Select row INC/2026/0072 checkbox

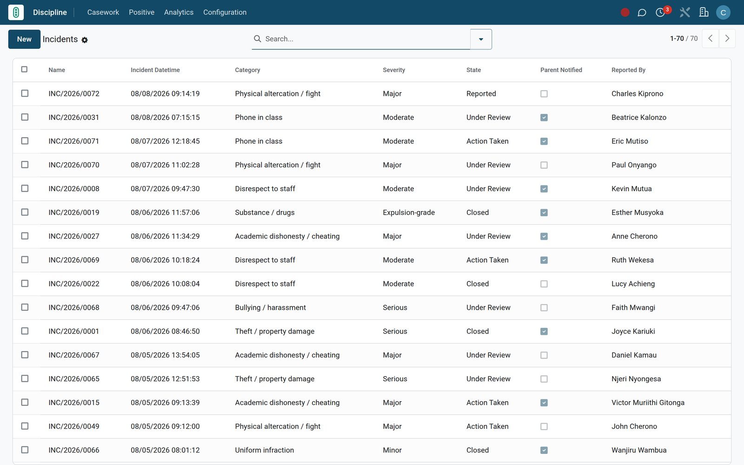pyautogui.click(x=25, y=93)
